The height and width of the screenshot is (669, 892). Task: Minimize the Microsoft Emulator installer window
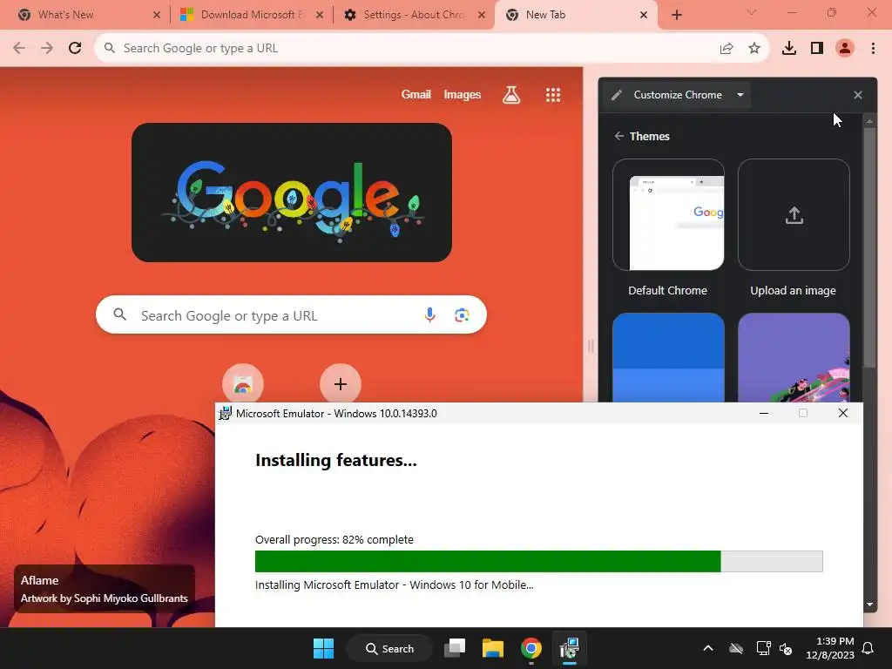tap(764, 413)
